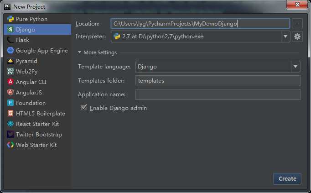Choose the Angular CLI icon
The height and width of the screenshot is (193, 311).
pyautogui.click(x=10, y=82)
